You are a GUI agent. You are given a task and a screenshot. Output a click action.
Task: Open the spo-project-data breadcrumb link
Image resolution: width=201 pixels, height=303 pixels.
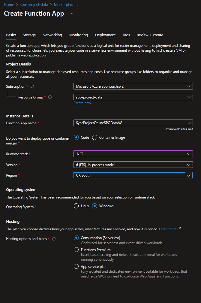point(34,5)
